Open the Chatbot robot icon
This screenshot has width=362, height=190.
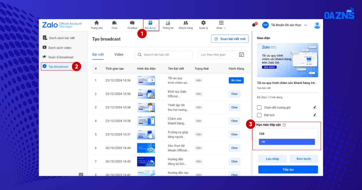point(132,23)
